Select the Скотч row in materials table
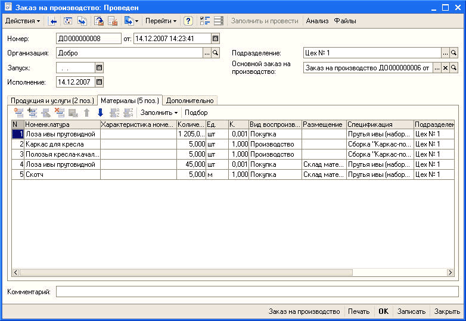Viewport: 466px width, 321px height. tap(60, 174)
